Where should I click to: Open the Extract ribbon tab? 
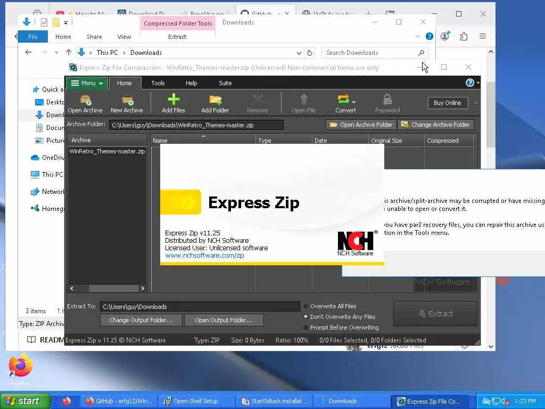pos(177,37)
